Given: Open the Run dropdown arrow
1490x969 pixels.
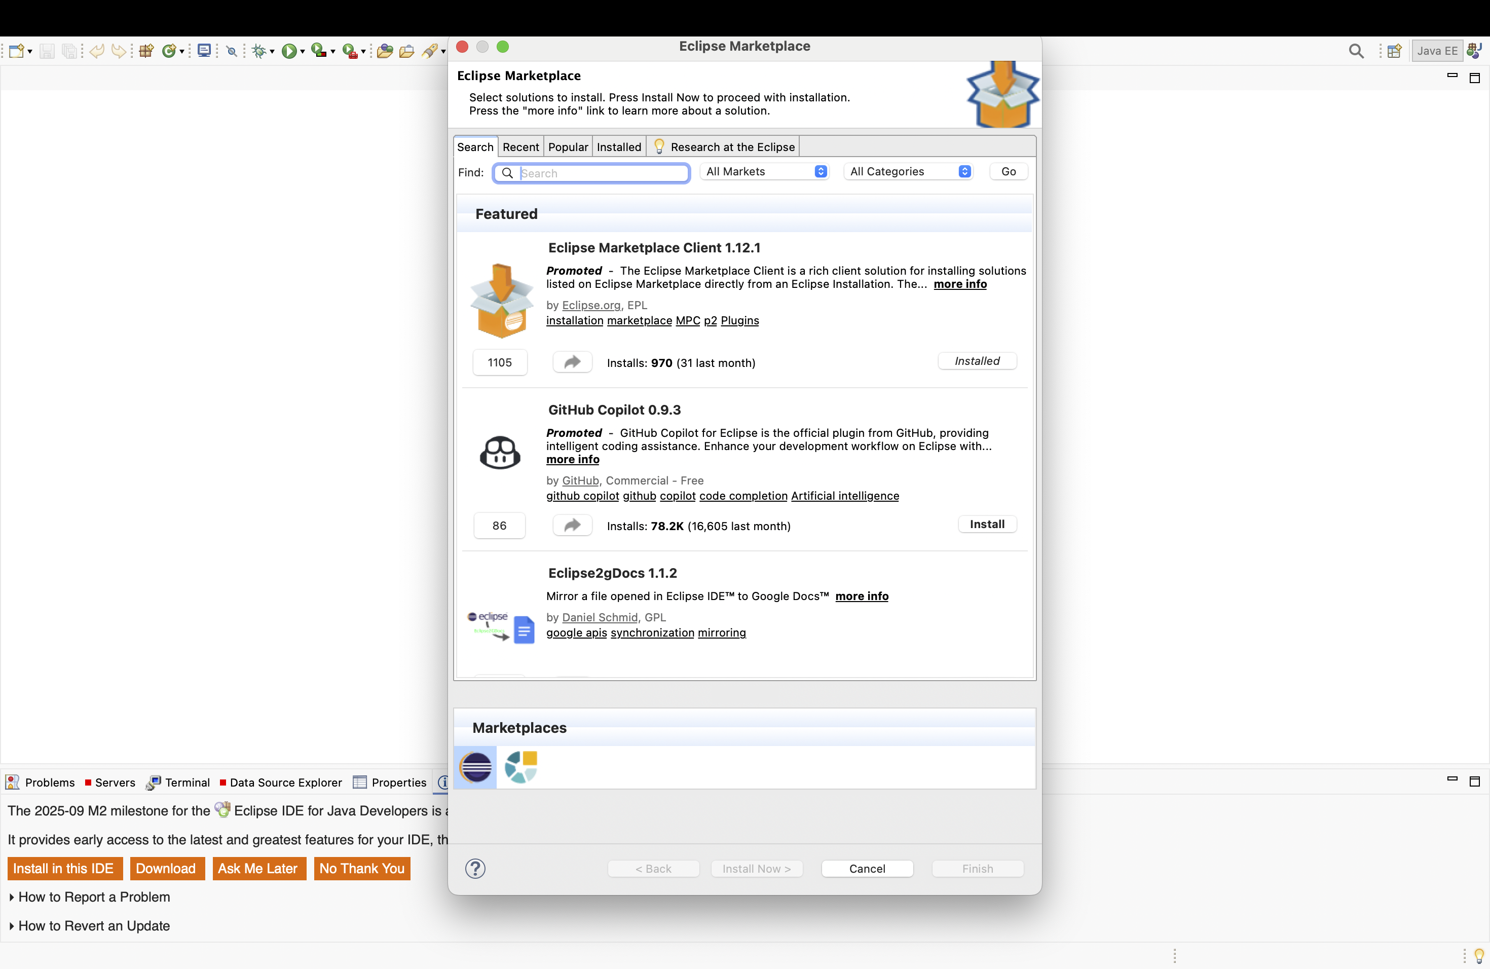Looking at the screenshot, I should (x=303, y=51).
